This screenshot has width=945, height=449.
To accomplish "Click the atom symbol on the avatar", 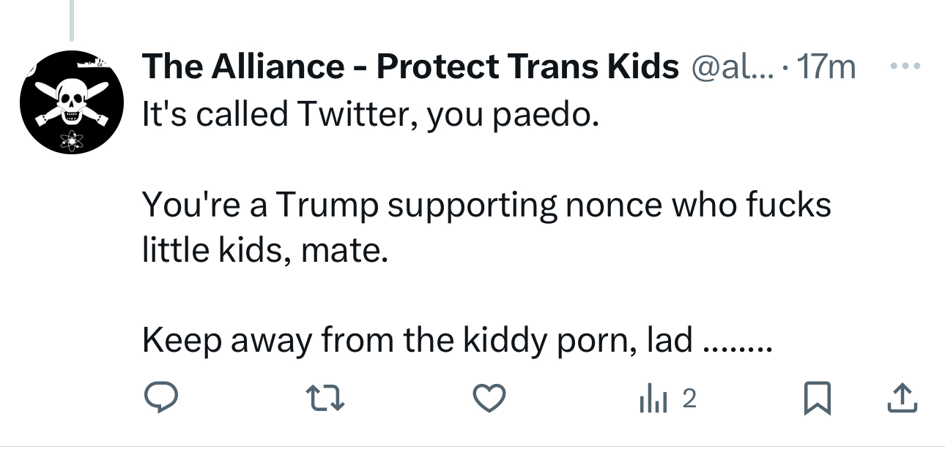I will pos(71,137).
